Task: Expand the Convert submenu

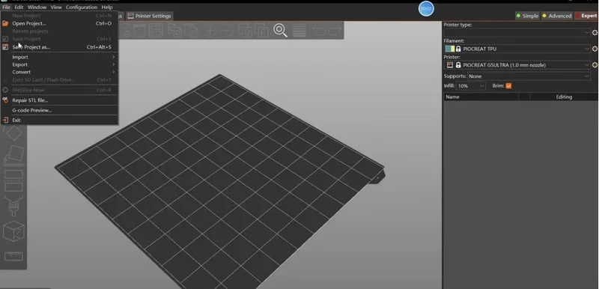Action: click(x=59, y=72)
